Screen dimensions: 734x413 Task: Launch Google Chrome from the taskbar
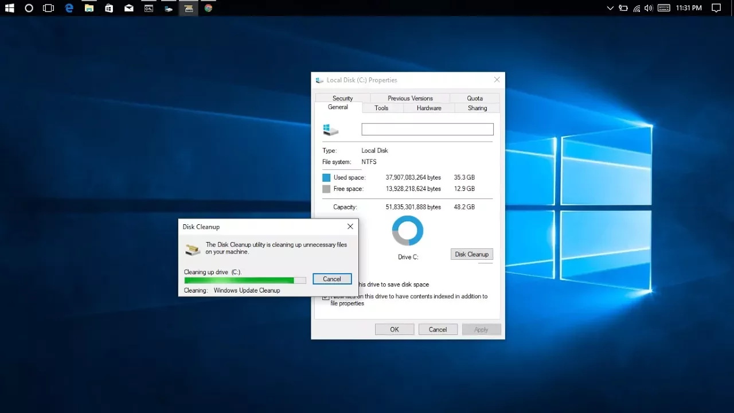pos(209,8)
